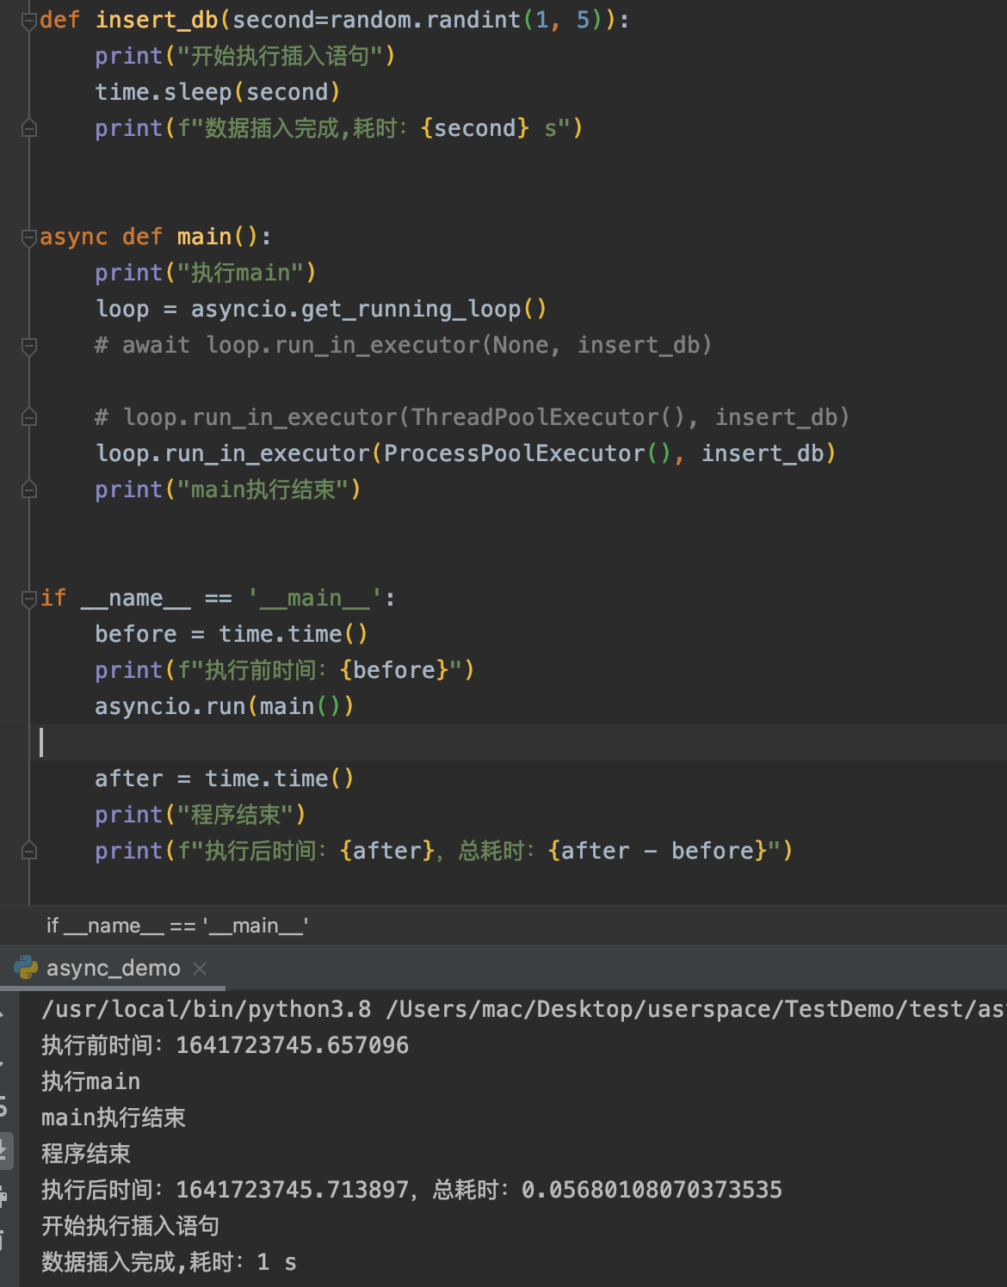Click the print("执行main") code line
Viewport: 1007px width, 1287px height.
click(x=206, y=273)
